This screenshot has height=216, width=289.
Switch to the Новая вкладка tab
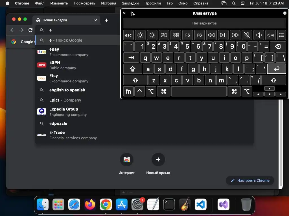66,20
